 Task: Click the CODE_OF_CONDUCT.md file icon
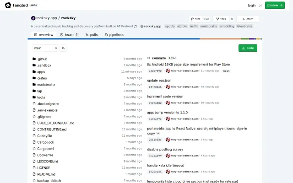coord(34,123)
